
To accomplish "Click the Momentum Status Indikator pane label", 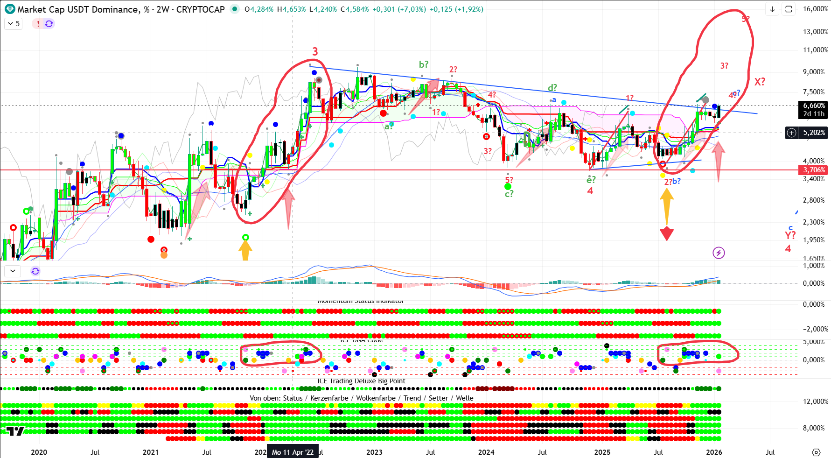I will [x=360, y=301].
